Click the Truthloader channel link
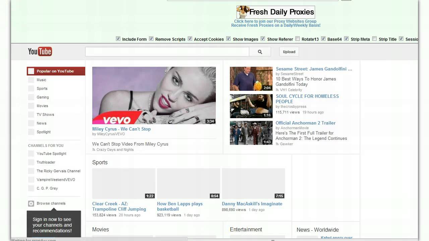429x241 pixels. click(46, 162)
